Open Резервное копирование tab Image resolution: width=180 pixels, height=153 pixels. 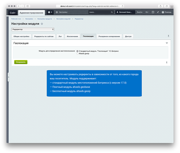pos(109,36)
